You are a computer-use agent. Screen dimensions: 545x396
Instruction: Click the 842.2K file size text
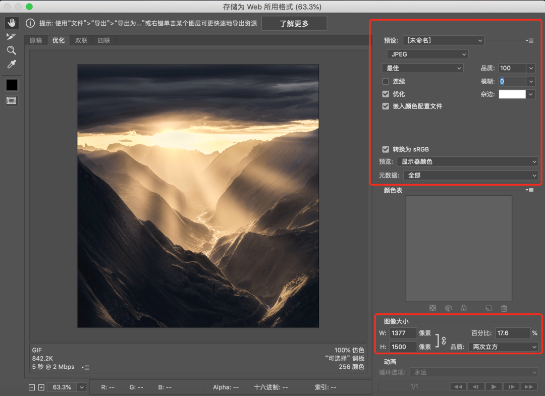coord(42,359)
